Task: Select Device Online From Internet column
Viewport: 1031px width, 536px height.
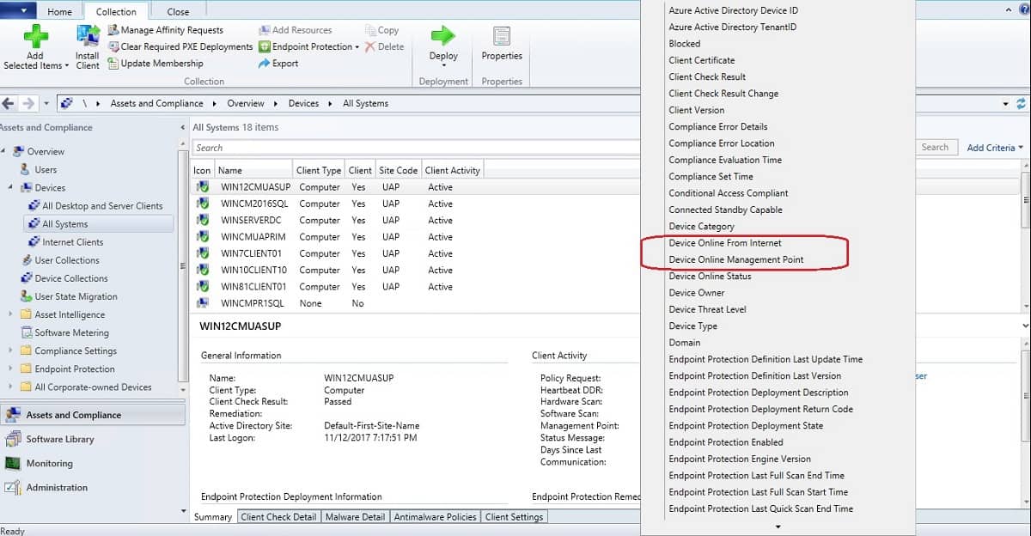Action: pos(725,243)
